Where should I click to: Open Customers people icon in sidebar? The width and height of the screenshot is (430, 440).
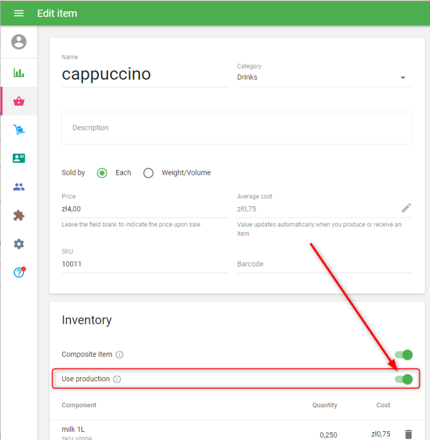pos(19,187)
